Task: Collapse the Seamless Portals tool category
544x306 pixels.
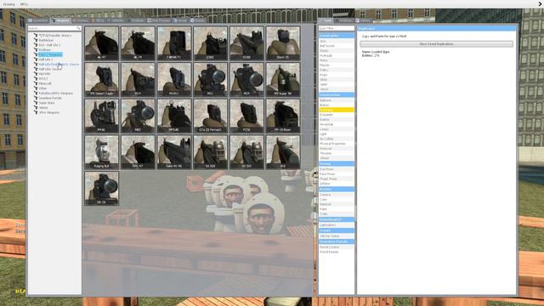Action: pos(337,241)
